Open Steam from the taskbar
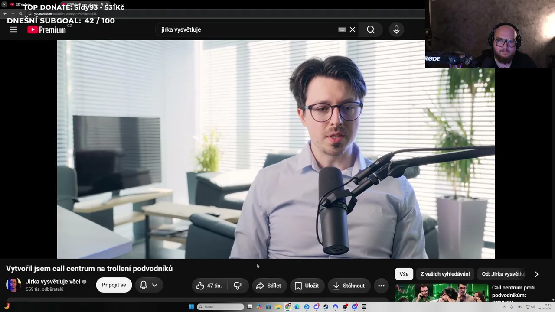This screenshot has width=555, height=312. pyautogui.click(x=326, y=307)
